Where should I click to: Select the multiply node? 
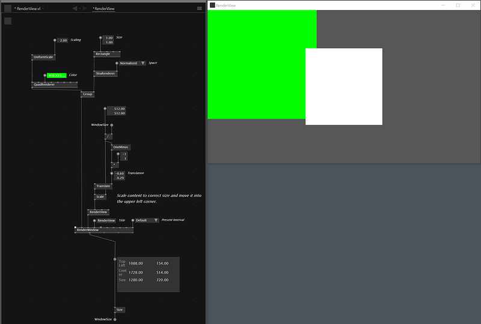[x=115, y=165]
